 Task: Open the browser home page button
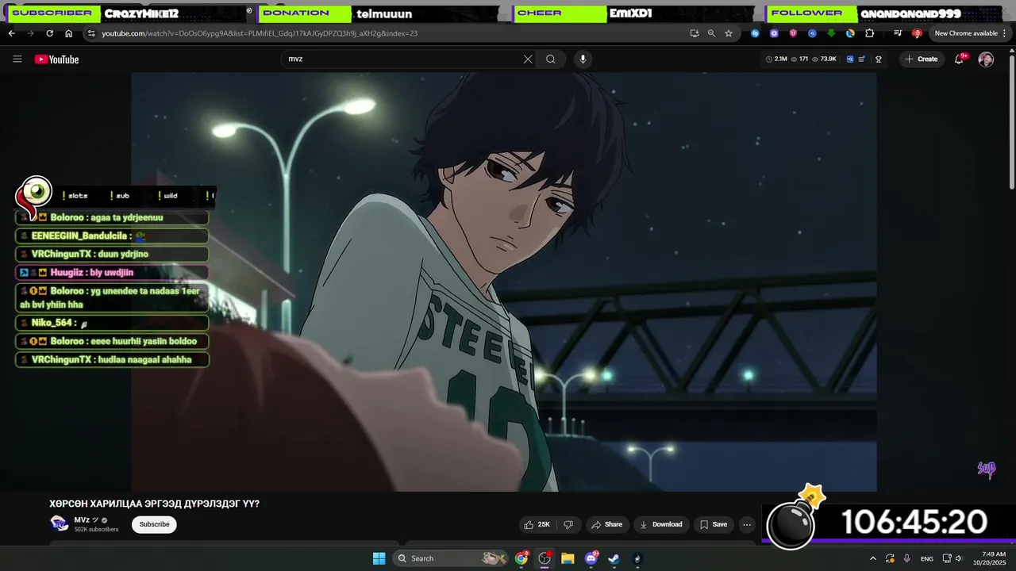[x=69, y=33]
